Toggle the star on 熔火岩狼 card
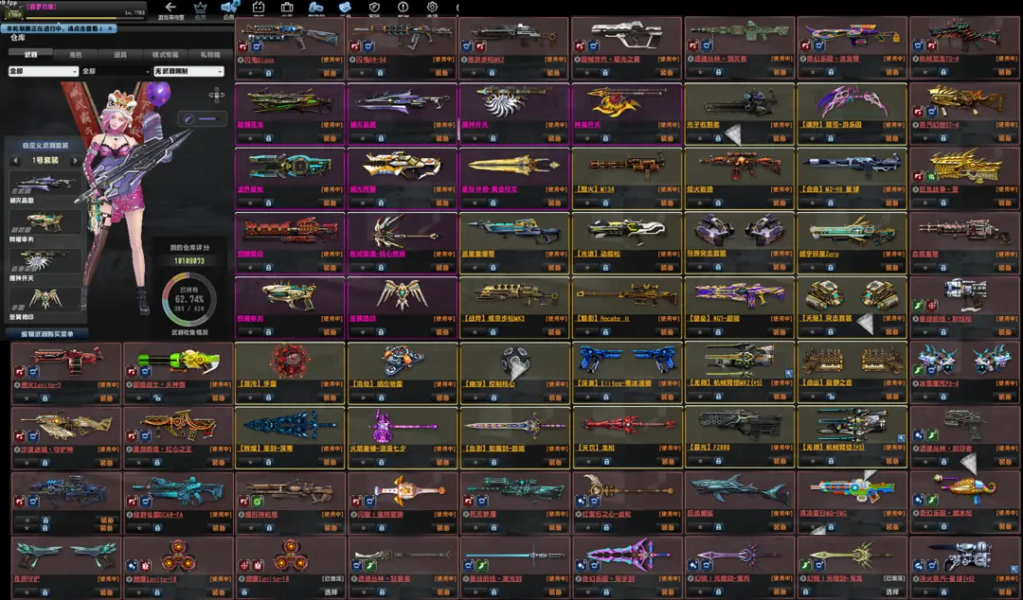The height and width of the screenshot is (600, 1023). 699,203
